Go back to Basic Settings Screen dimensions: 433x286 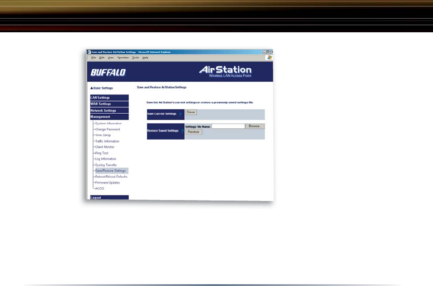102,88
